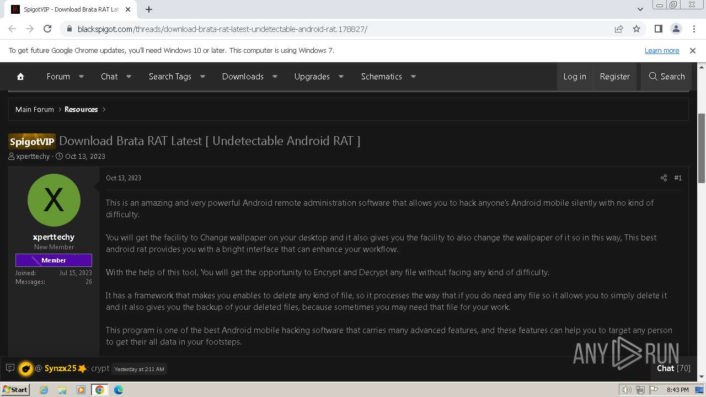Dismiss the Chrome update notice
Screen dimensions: 706x397
point(693,50)
